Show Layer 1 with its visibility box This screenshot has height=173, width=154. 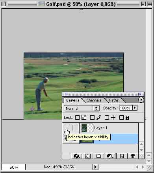[67, 128]
